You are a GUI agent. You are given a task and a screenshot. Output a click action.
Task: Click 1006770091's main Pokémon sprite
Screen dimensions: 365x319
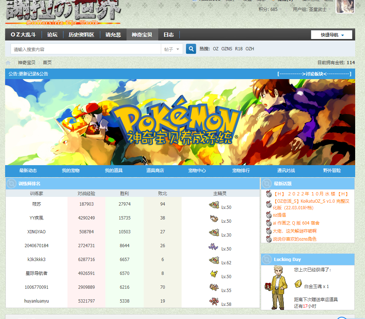pos(214,288)
